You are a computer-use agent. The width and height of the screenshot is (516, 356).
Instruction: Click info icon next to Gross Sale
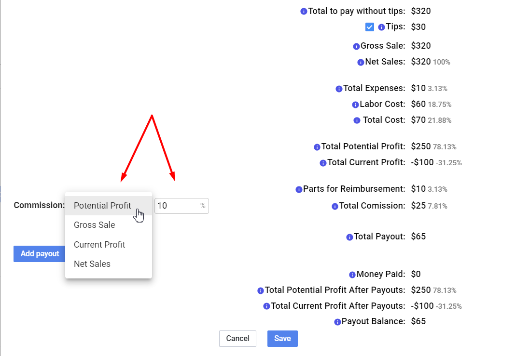click(x=356, y=47)
